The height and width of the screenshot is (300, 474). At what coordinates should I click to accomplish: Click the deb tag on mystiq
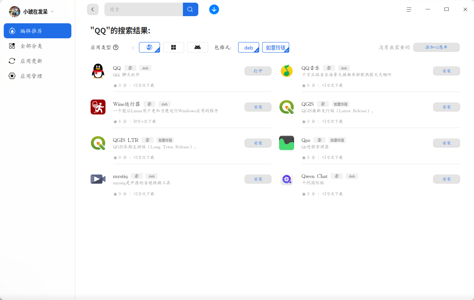(x=152, y=176)
